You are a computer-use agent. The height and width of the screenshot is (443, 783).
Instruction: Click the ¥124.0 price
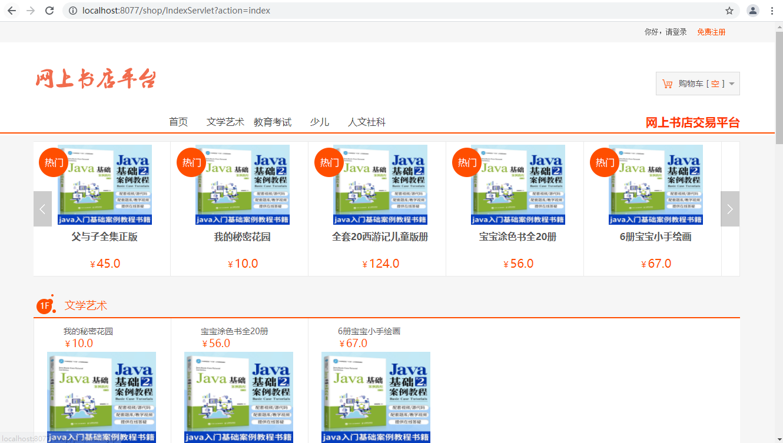(x=381, y=264)
